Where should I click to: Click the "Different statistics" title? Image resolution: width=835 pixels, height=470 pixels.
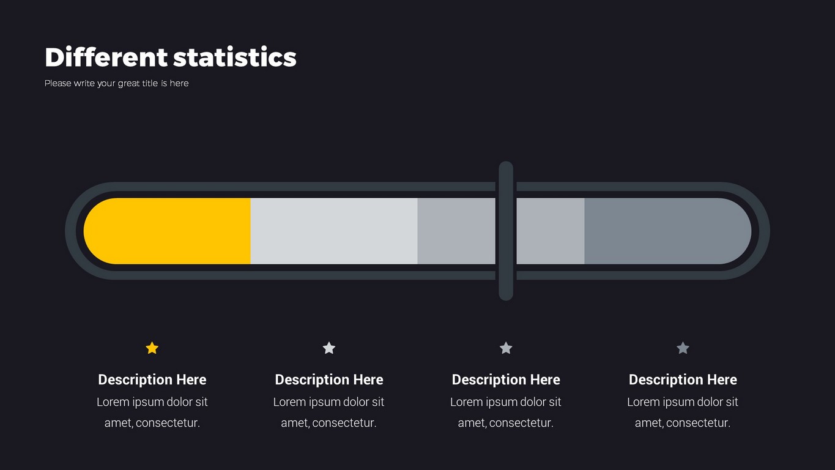[x=171, y=58]
